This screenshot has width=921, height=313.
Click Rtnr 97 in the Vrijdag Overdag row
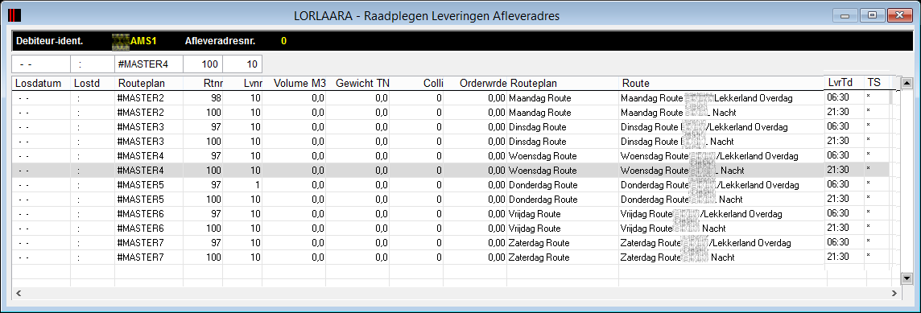pyautogui.click(x=215, y=214)
